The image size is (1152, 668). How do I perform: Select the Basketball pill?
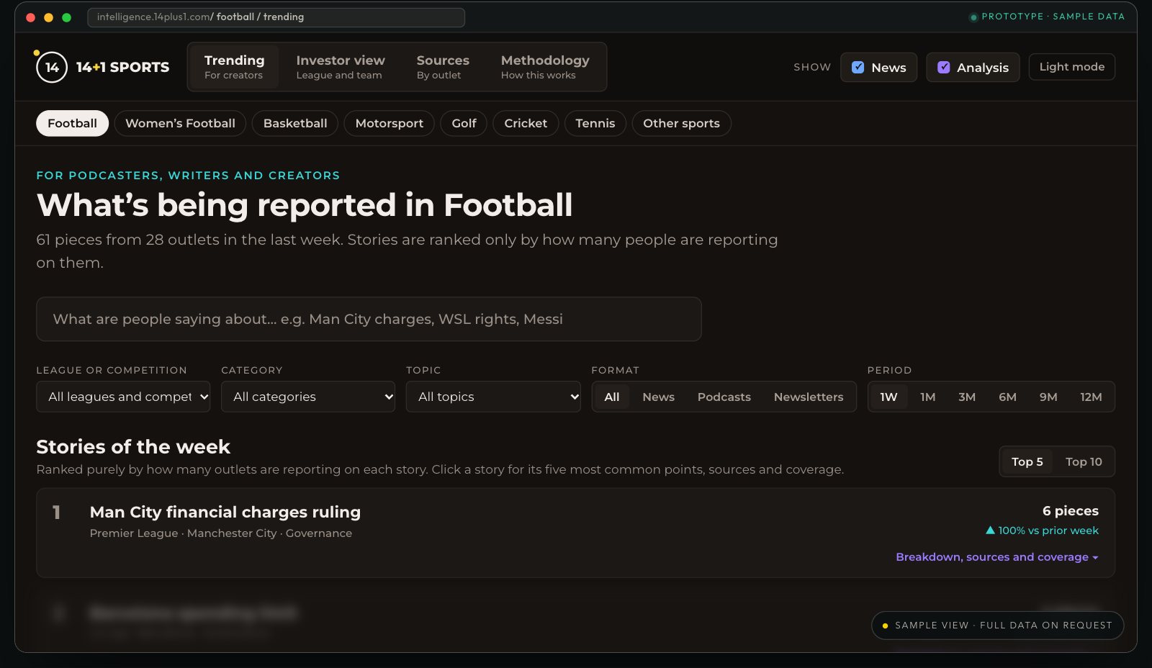tap(295, 123)
